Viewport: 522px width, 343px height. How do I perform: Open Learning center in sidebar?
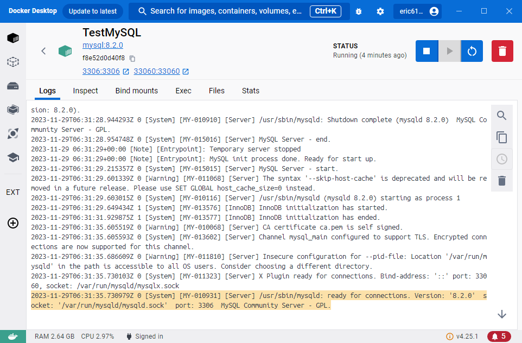click(13, 157)
